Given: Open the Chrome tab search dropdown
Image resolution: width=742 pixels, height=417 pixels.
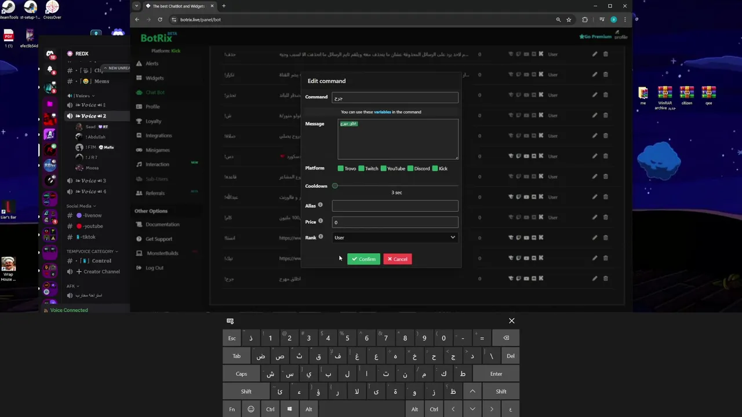Looking at the screenshot, I should [137, 6].
